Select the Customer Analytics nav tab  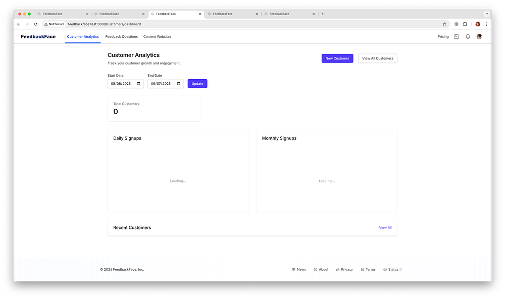83,37
